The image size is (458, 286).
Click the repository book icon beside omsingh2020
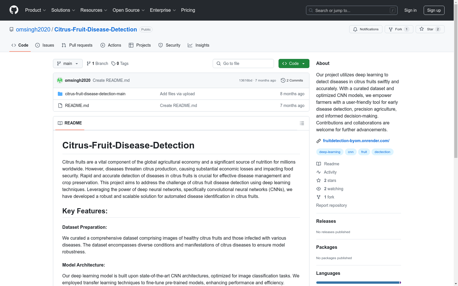coord(11,29)
